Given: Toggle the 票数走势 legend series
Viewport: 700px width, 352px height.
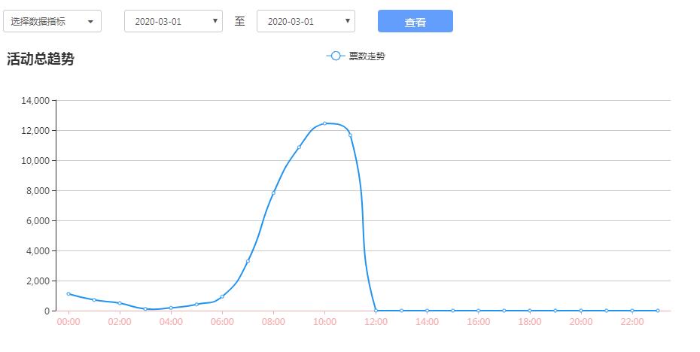Looking at the screenshot, I should coord(367,56).
